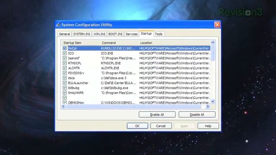Uncheck the ICO startup item checkbox
276x155 pixels.
point(65,53)
